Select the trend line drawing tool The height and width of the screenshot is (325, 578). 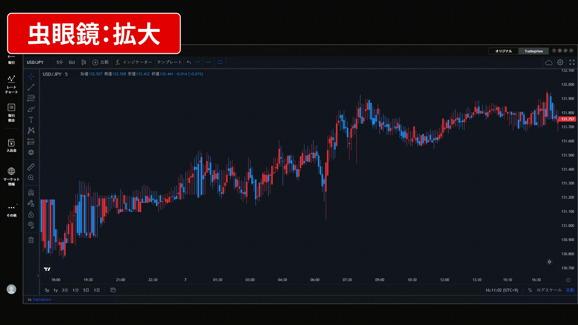tap(31, 87)
